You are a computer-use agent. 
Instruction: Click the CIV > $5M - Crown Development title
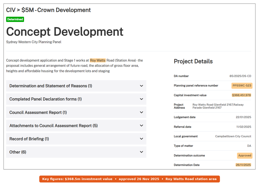coord(48,10)
